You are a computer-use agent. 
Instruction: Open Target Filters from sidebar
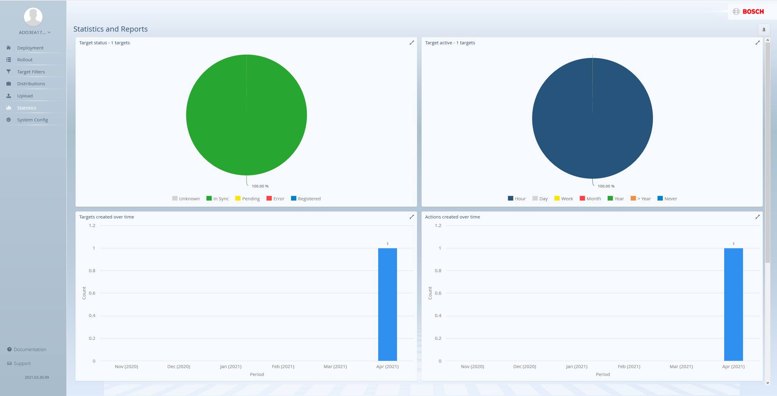pyautogui.click(x=31, y=71)
